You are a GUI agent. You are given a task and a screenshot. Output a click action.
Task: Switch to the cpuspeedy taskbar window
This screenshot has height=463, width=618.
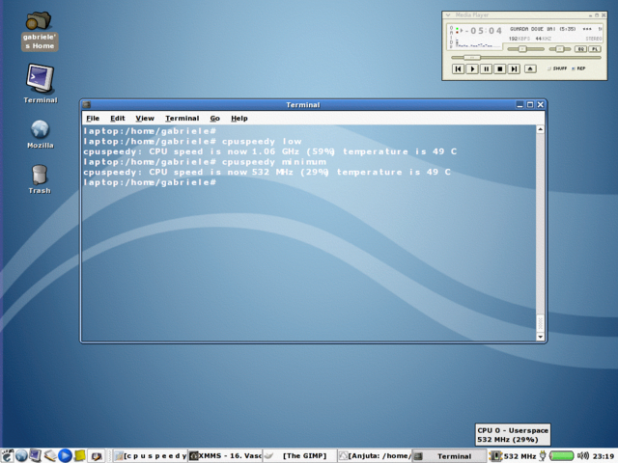[151, 456]
